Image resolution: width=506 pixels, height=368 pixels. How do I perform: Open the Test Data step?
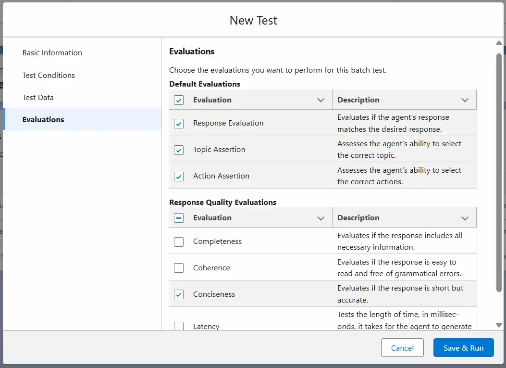(38, 97)
